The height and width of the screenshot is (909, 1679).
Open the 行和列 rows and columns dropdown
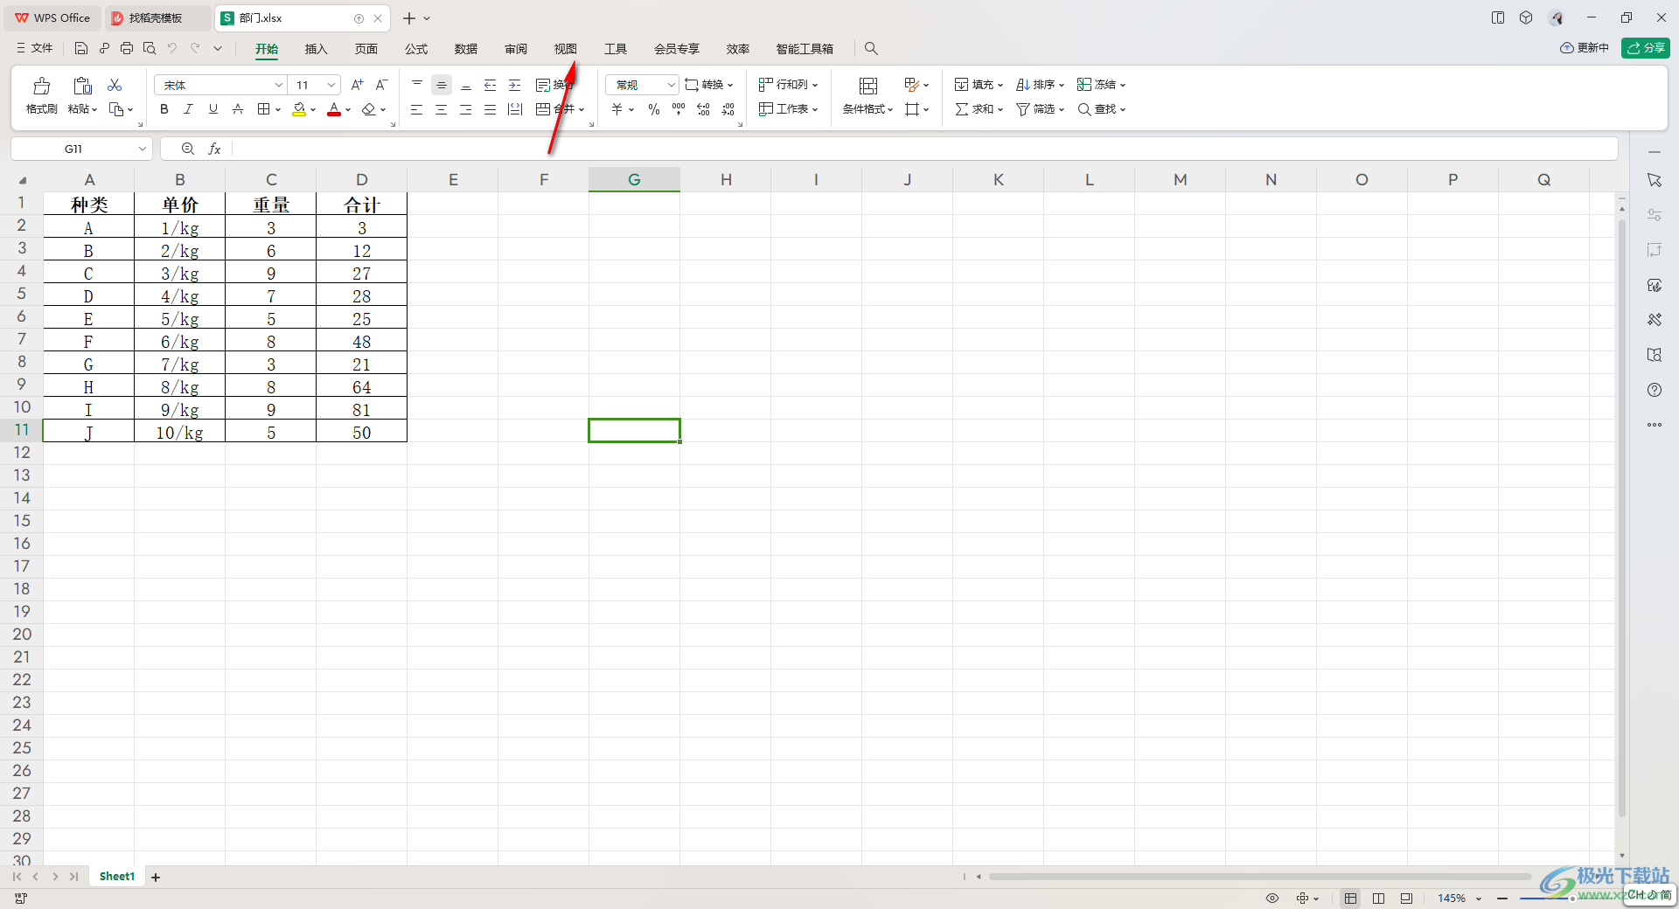coord(788,85)
